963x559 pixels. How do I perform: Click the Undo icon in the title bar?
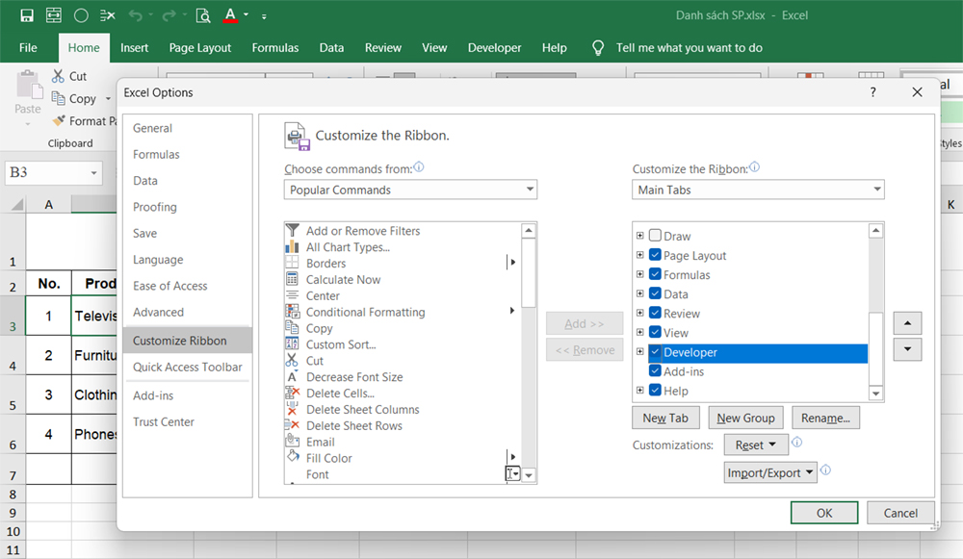coord(135,14)
